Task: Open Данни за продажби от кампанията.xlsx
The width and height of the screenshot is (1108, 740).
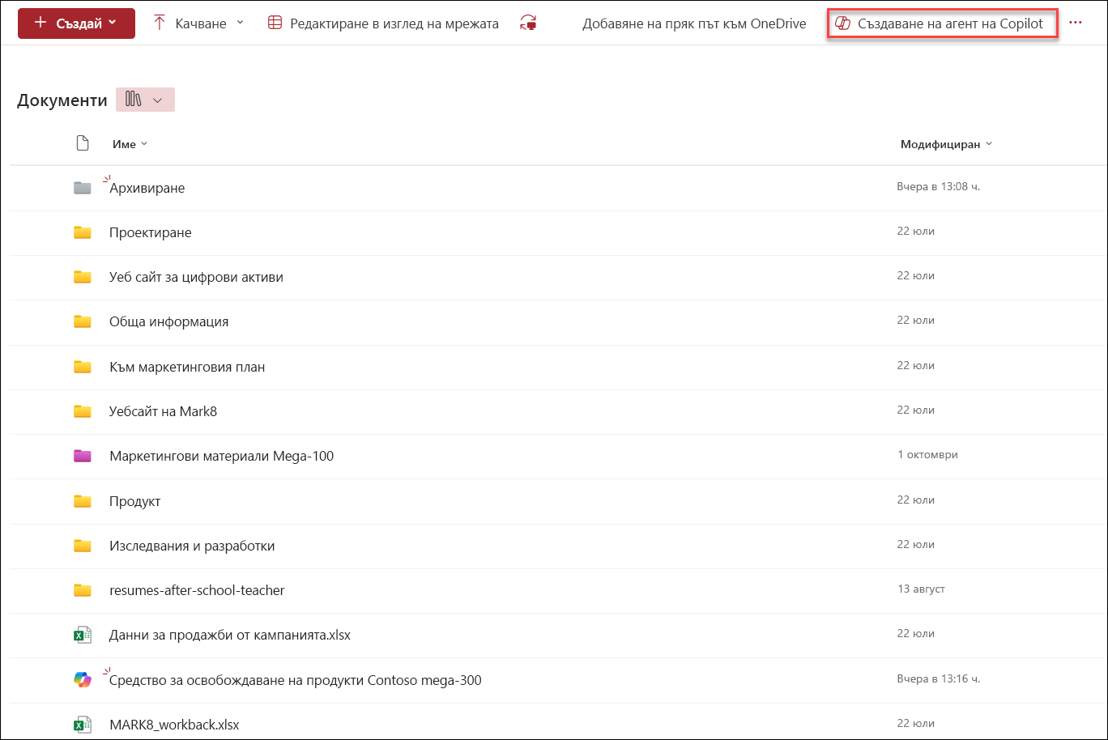Action: click(x=230, y=635)
